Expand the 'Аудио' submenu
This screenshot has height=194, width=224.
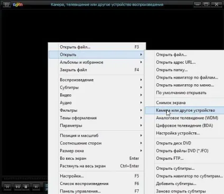[96, 103]
